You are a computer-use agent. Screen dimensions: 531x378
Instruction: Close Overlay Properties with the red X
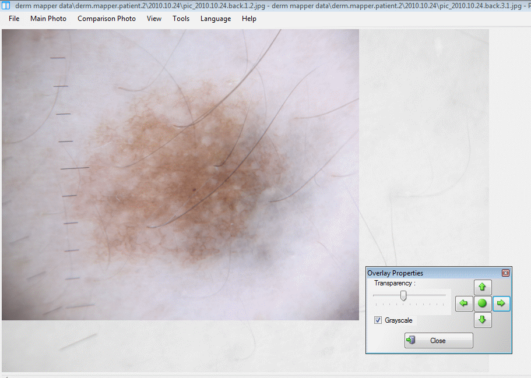tap(505, 273)
